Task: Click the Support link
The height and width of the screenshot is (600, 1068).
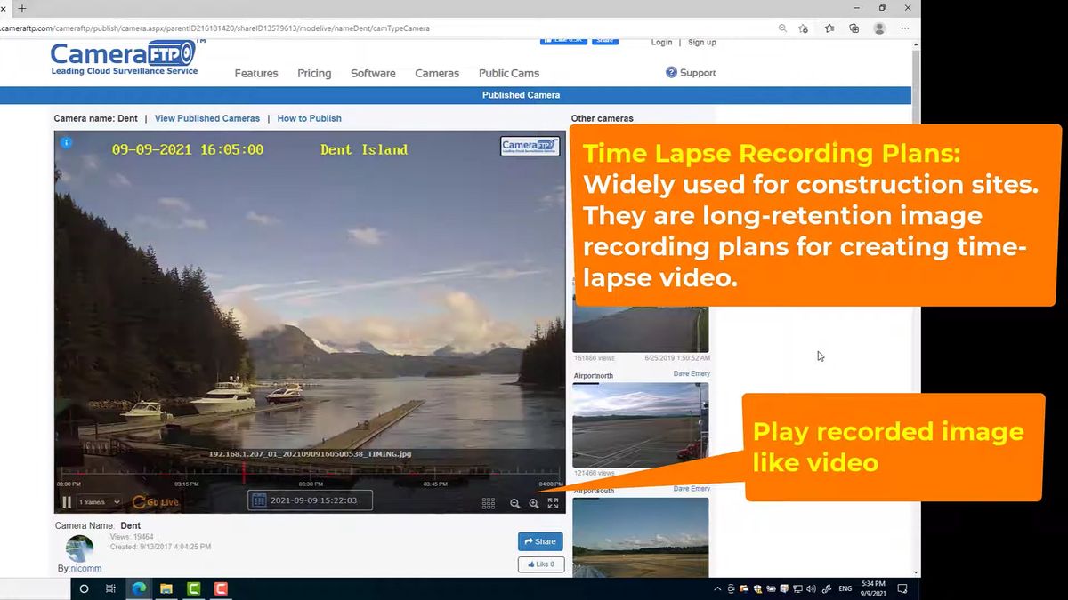Action: tap(698, 73)
